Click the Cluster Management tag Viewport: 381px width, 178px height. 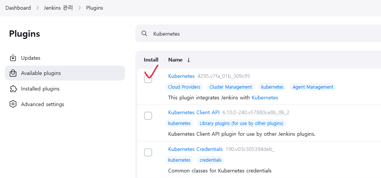click(231, 87)
